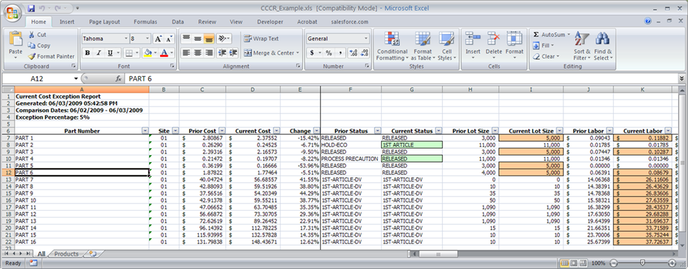Open the font name dropdown Tahoma
Viewport: 688px width, 269px height.
coord(126,39)
